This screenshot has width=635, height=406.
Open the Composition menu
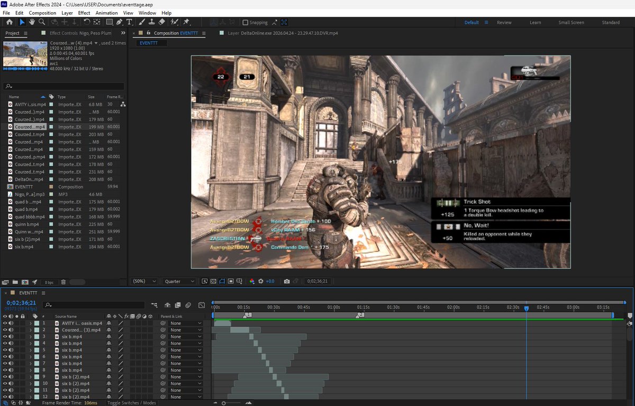coord(42,13)
